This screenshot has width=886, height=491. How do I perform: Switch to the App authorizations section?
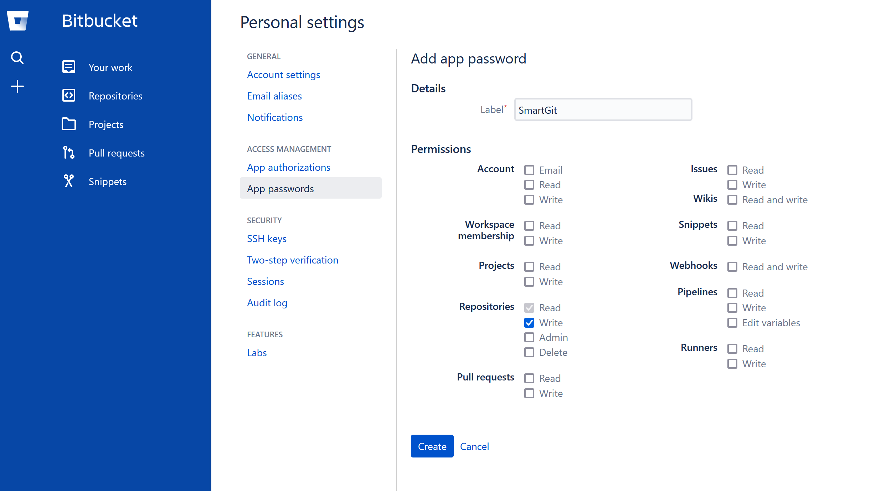[289, 167]
